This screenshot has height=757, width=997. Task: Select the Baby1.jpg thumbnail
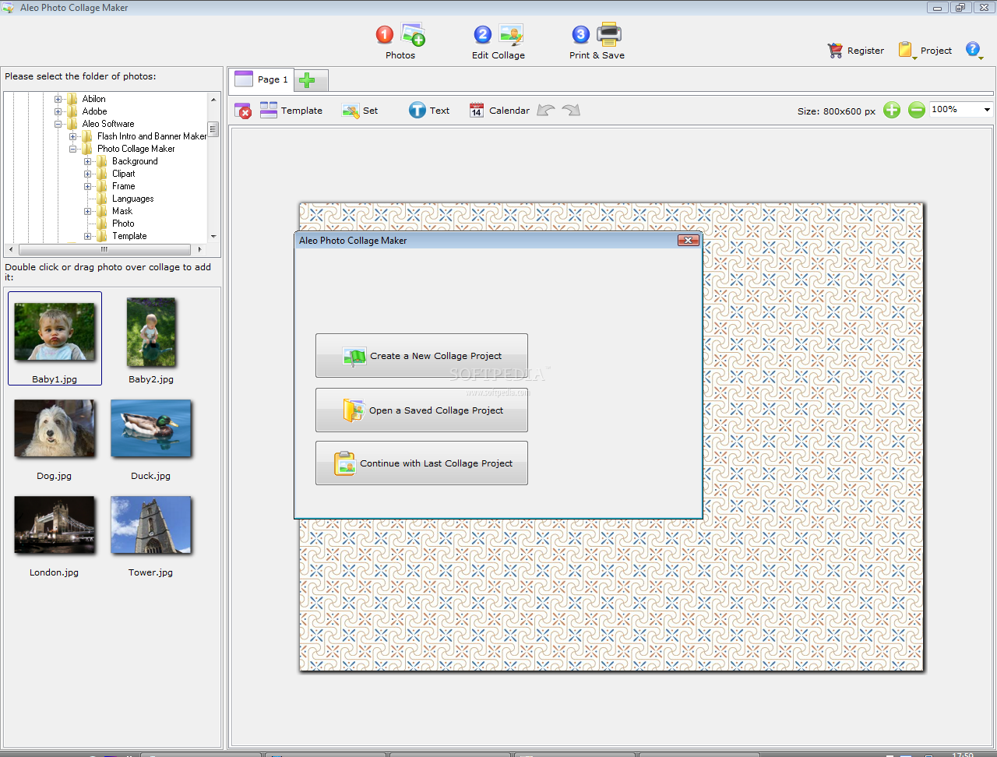point(55,338)
